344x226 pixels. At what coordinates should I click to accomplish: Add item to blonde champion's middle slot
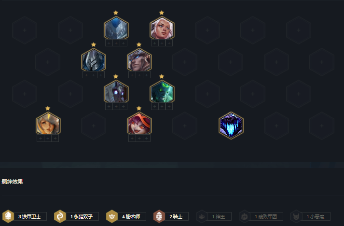coord(48,139)
